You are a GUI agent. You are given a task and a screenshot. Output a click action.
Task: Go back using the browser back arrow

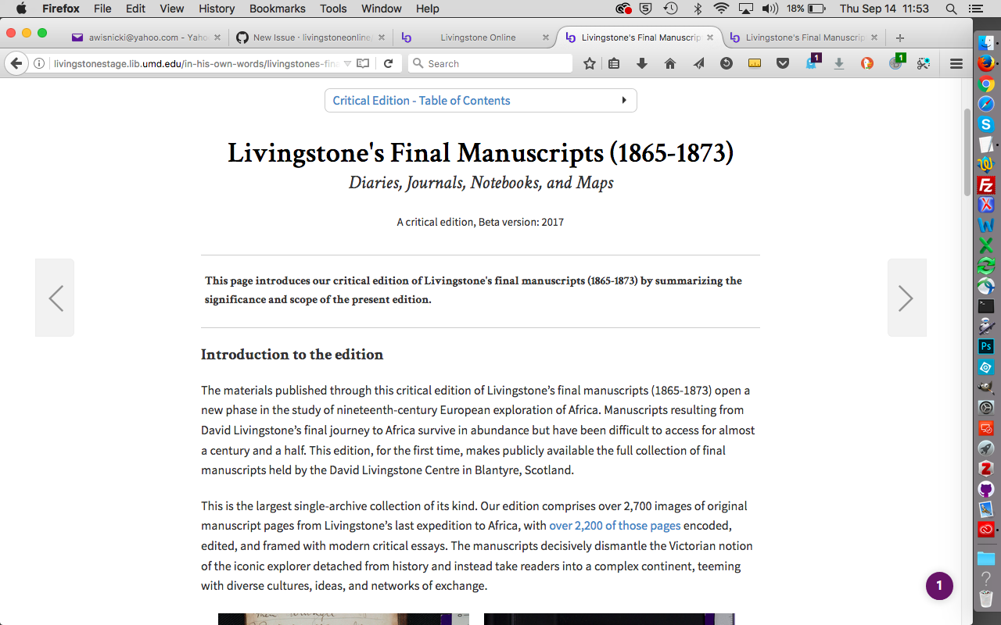click(x=16, y=63)
